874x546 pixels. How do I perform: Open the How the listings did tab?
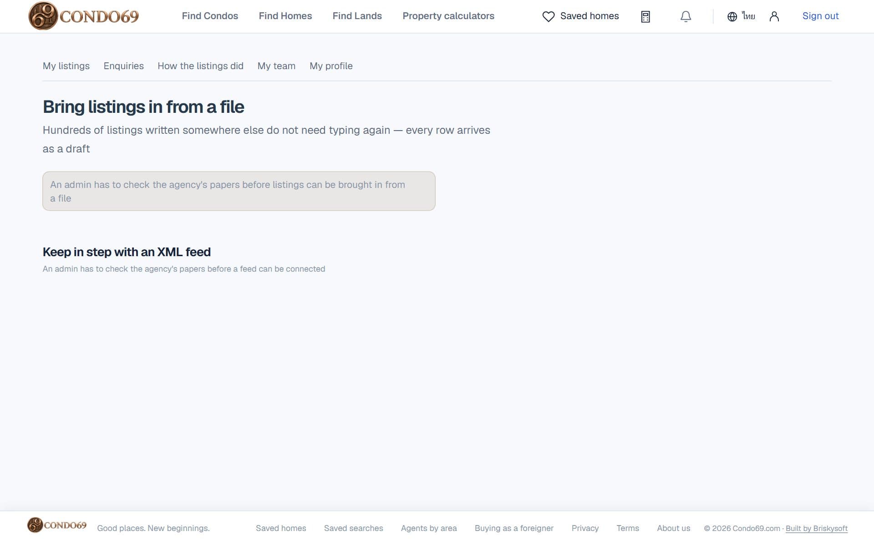tap(200, 66)
